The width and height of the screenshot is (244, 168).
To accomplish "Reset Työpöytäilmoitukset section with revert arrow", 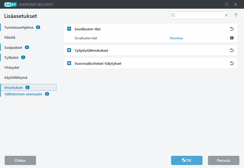I will [232, 50].
